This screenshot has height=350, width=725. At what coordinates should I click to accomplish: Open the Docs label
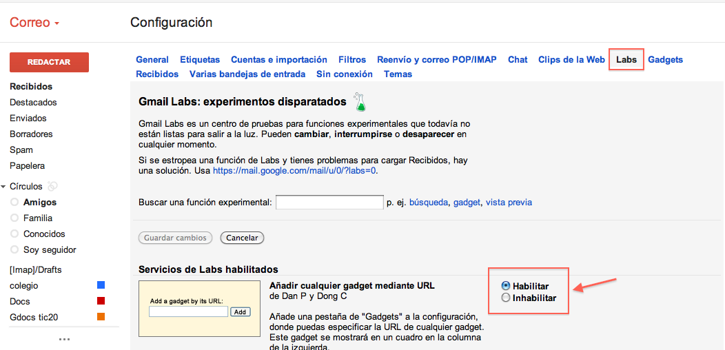point(20,302)
